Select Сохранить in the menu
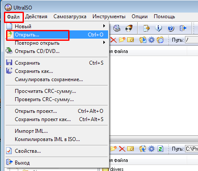Screen dimensions: 198x171 pos(57,63)
